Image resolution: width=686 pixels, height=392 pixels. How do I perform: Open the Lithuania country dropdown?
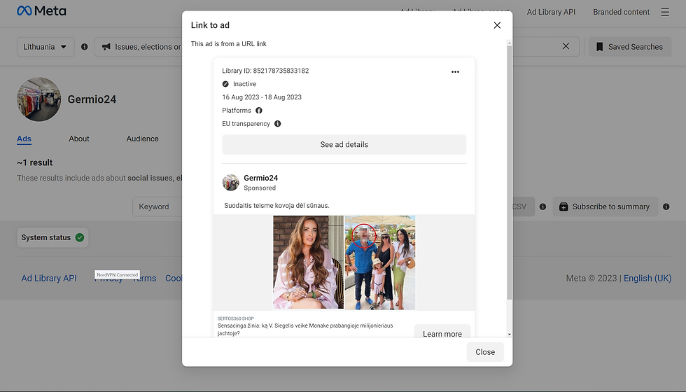point(45,47)
